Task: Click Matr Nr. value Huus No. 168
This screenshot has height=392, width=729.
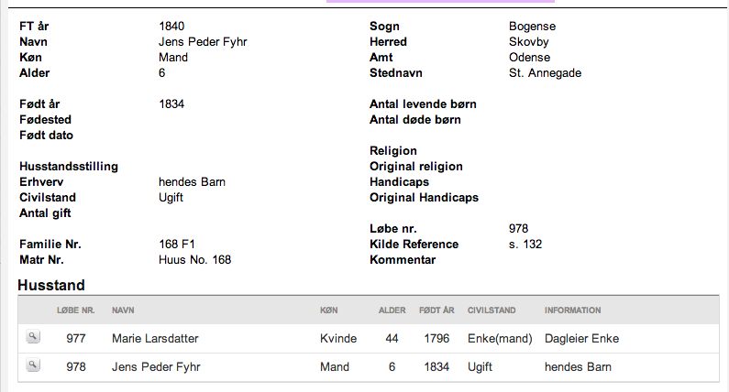Action: [194, 259]
